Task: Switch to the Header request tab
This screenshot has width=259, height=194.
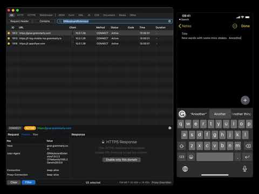Action: pyautogui.click(x=26, y=135)
